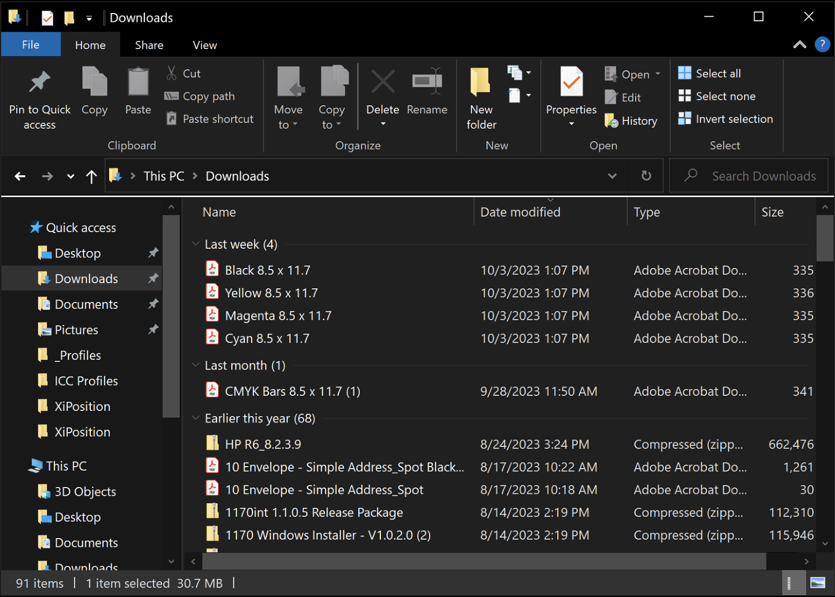Viewport: 835px width, 597px height.
Task: Switch to the View ribbon tab
Action: click(x=204, y=45)
